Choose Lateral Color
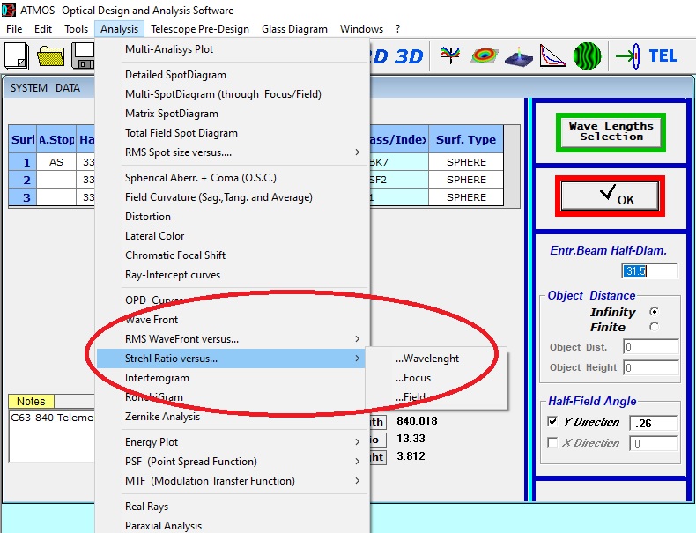This screenshot has width=696, height=533. tap(231, 235)
